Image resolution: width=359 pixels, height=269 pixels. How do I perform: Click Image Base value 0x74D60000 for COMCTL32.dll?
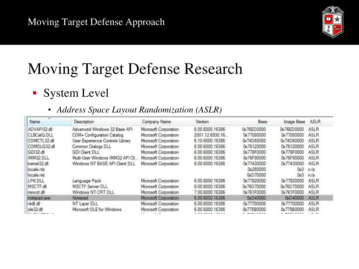pos(292,141)
